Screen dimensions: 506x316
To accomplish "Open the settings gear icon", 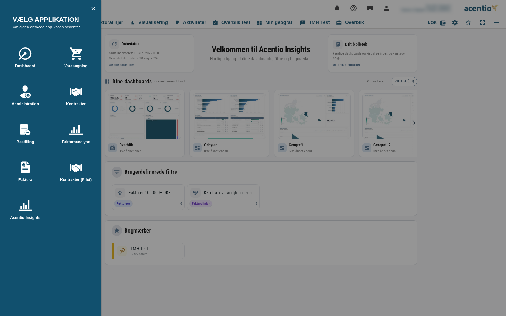I will 455,23.
